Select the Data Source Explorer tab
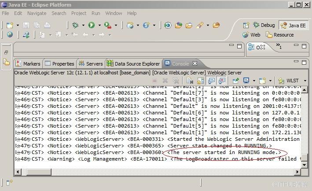This screenshot has height=191, width=312. pos(133,64)
